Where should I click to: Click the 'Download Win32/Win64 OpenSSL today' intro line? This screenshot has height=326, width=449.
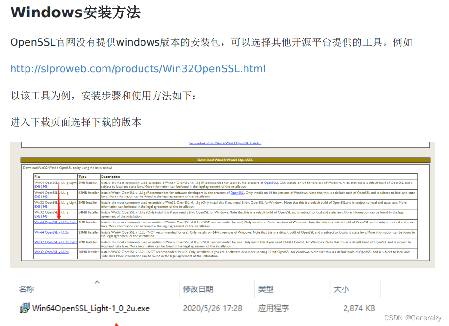click(x=67, y=168)
